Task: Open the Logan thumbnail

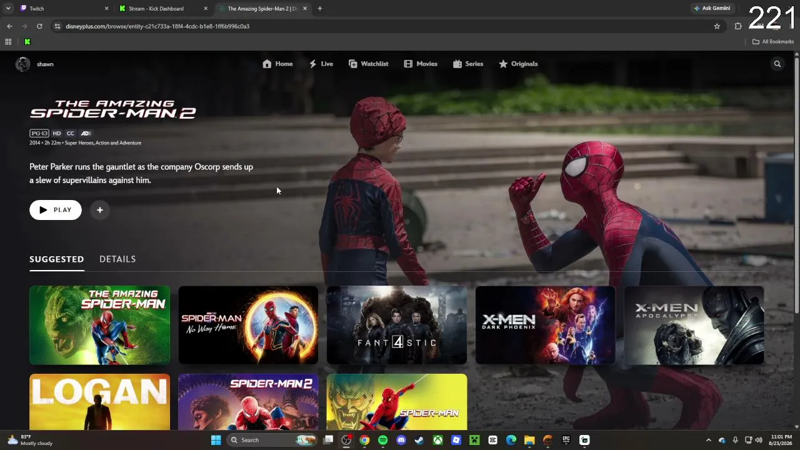Action: coord(100,402)
